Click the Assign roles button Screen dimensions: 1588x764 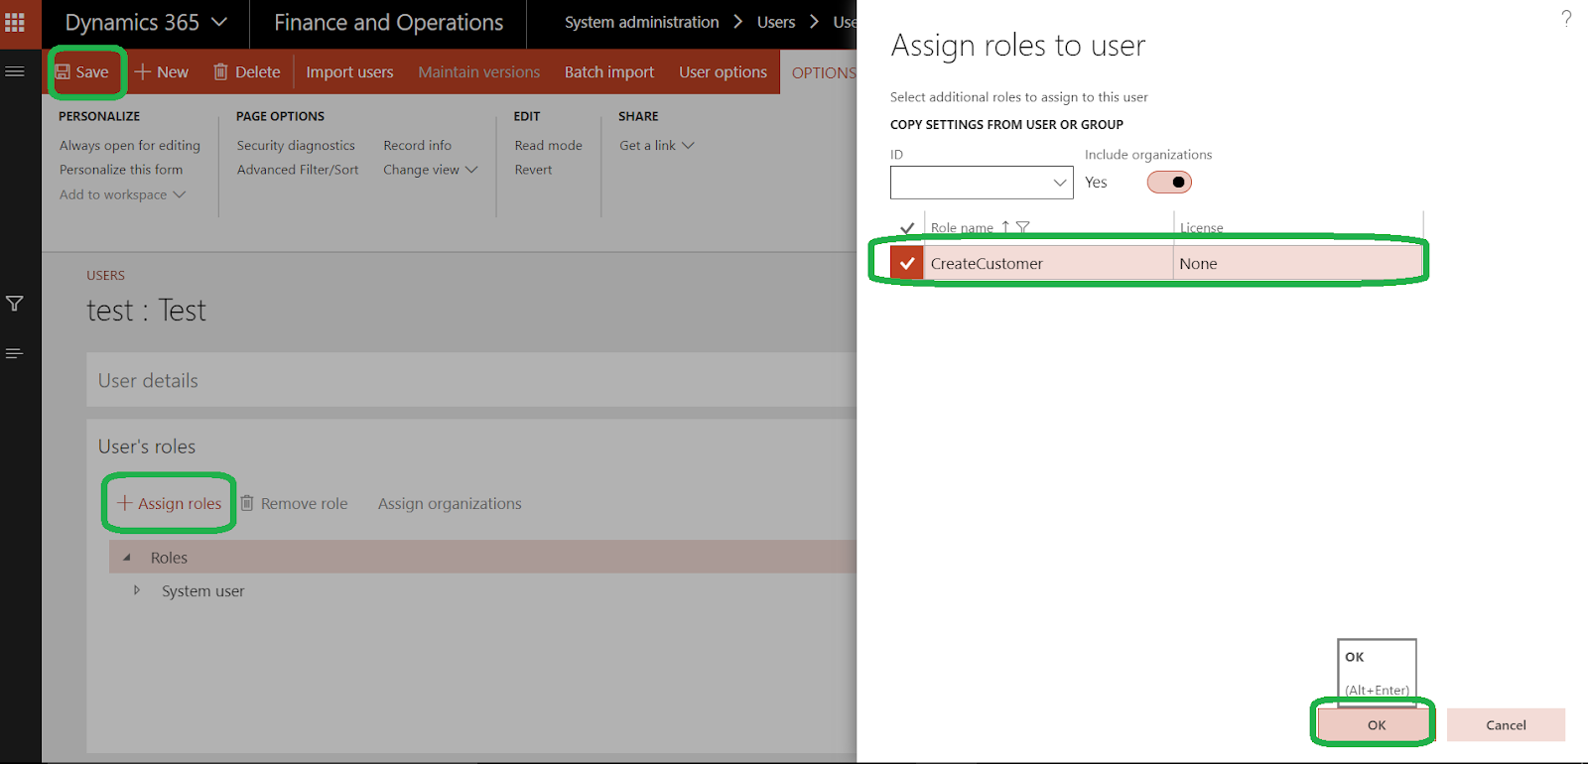[170, 503]
